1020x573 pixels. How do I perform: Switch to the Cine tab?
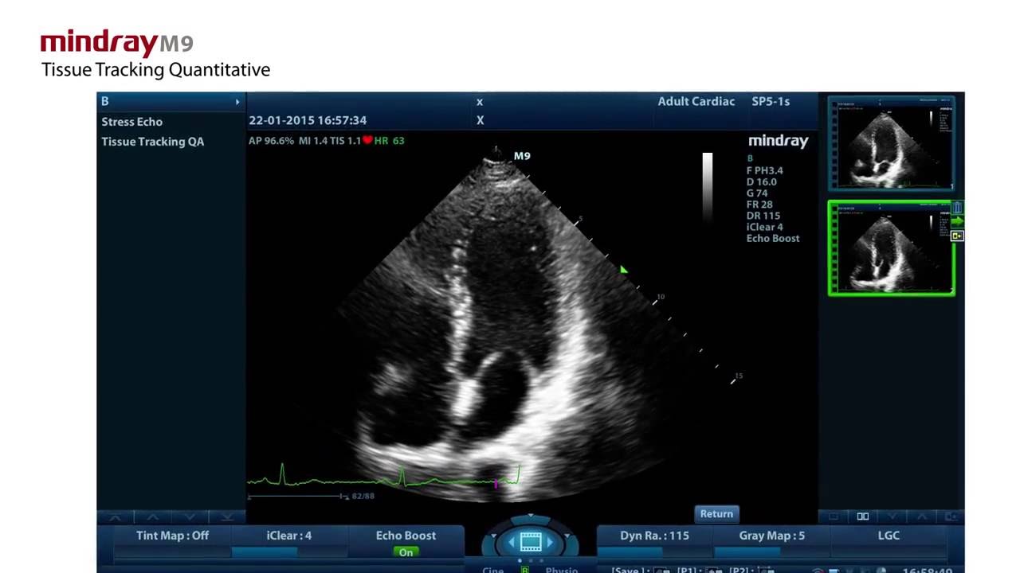click(493, 570)
